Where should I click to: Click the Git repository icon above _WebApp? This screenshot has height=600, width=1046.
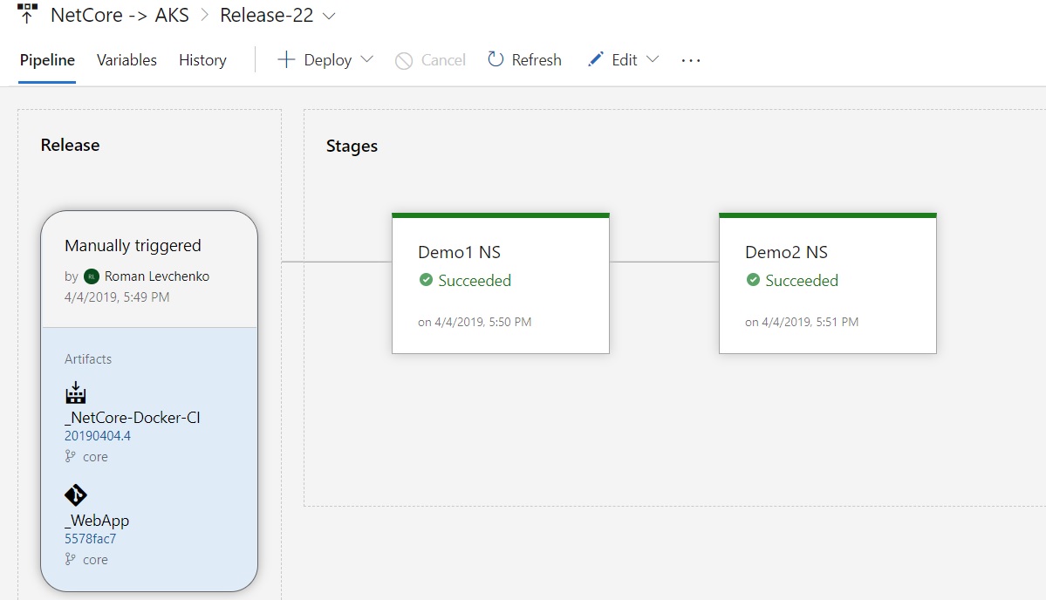[75, 495]
